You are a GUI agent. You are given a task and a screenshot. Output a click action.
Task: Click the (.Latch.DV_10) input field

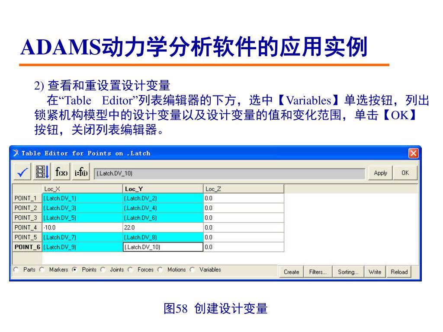pos(229,173)
